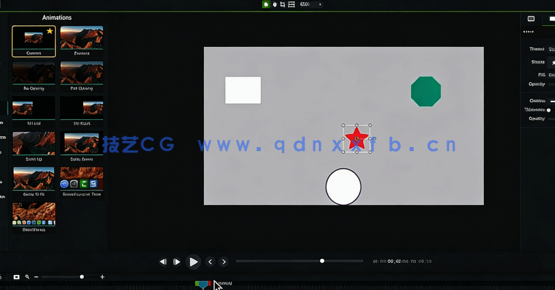Click the timeline magnifier icon
The width and height of the screenshot is (555, 290).
click(x=27, y=277)
